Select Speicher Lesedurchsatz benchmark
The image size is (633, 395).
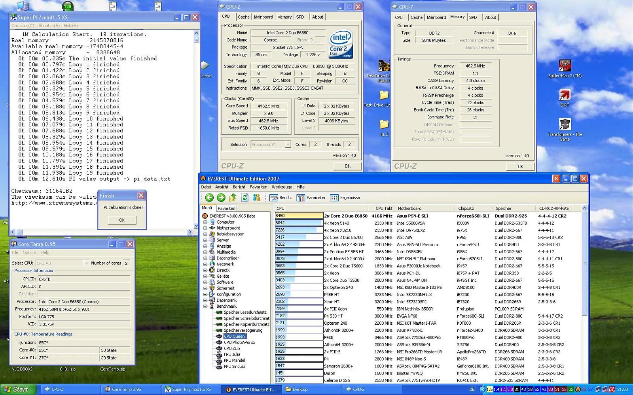tap(245, 312)
